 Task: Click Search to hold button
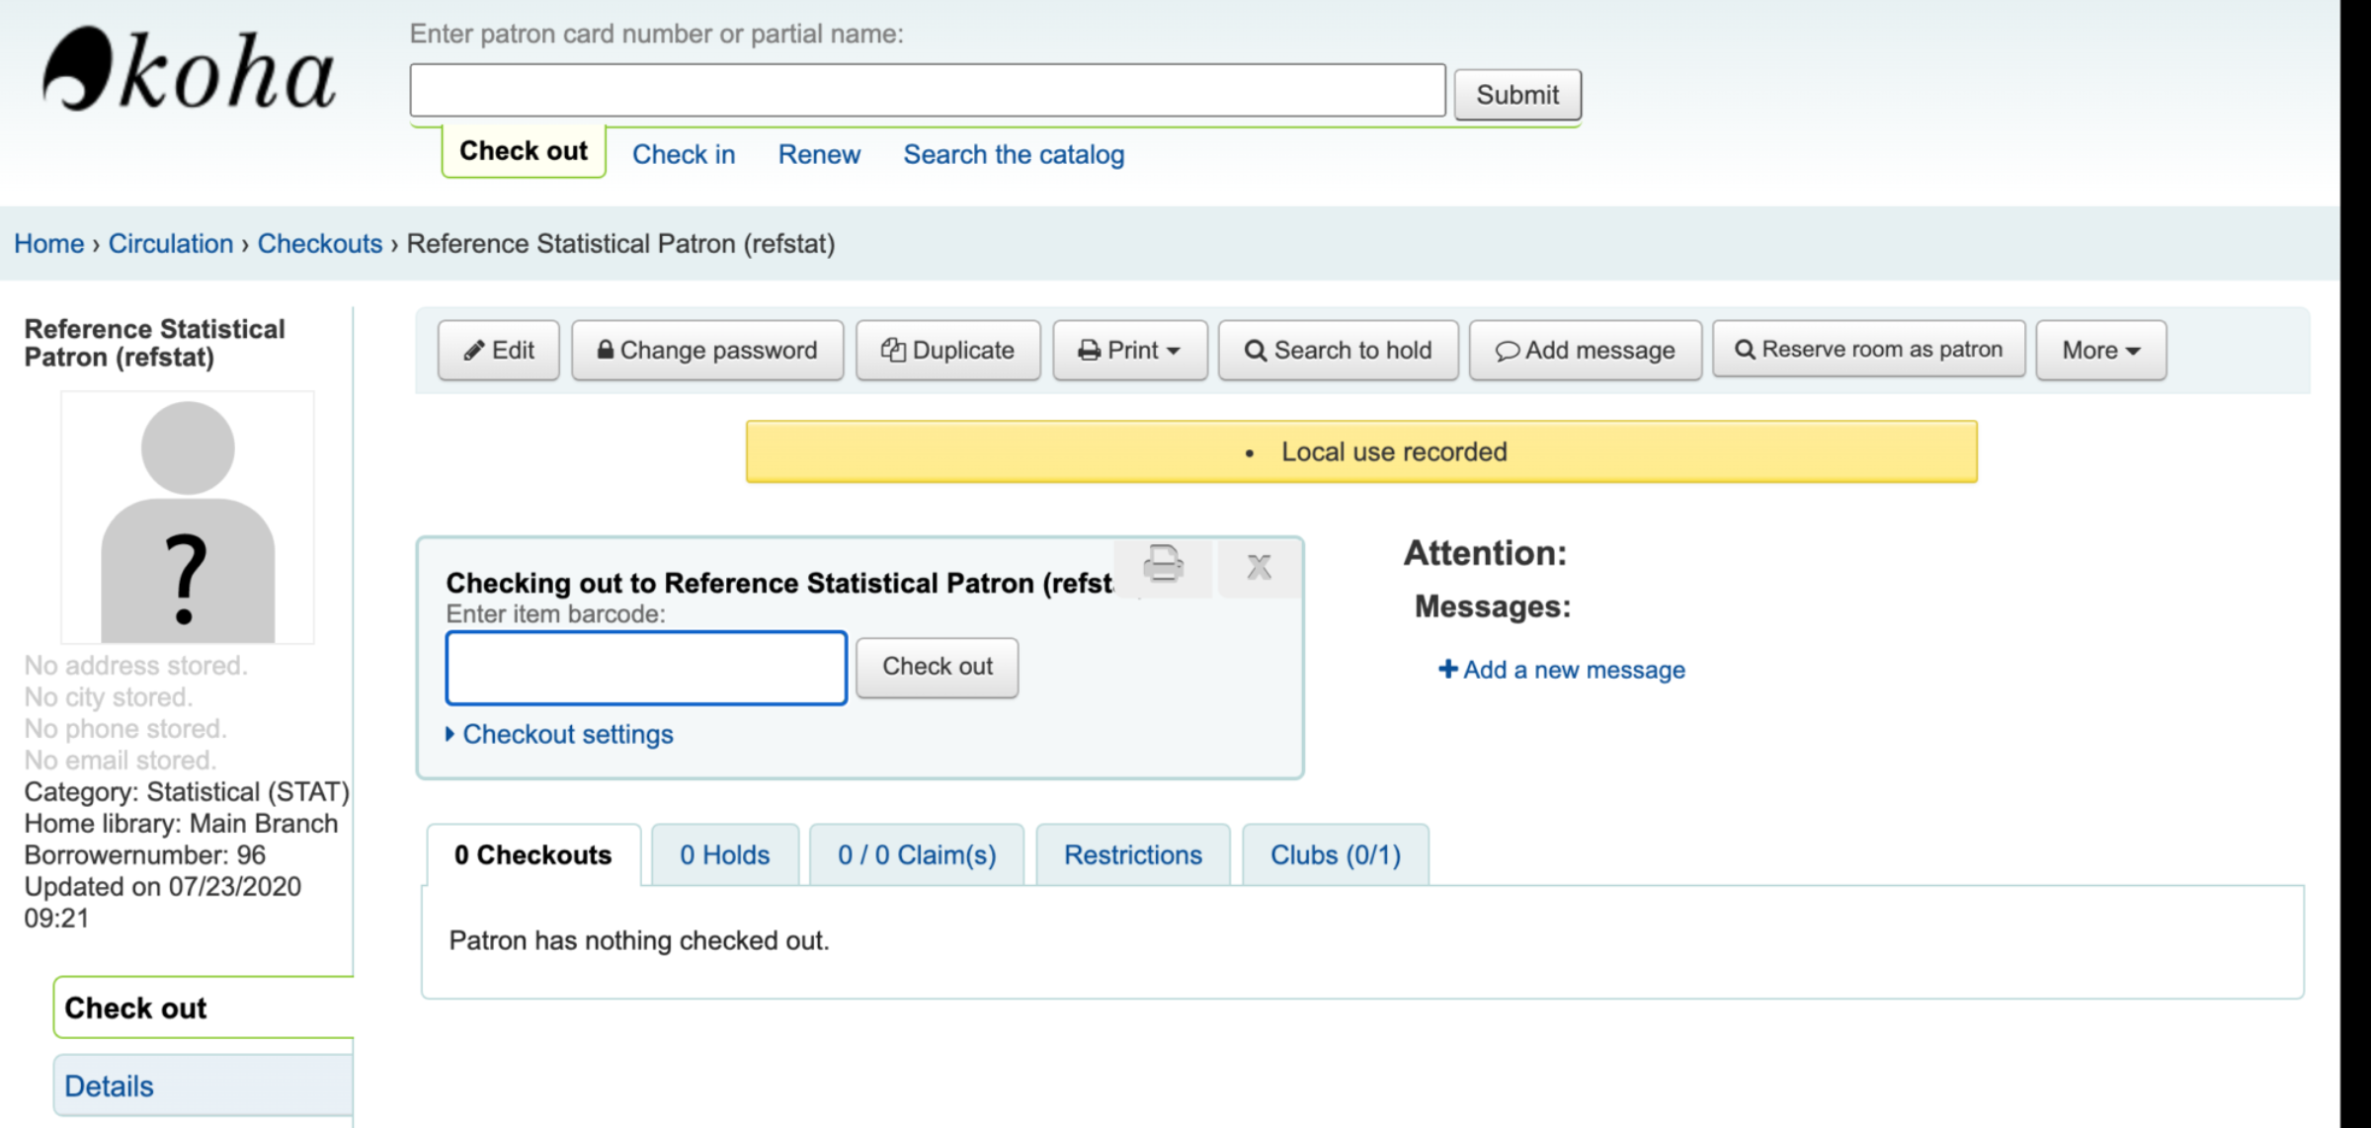pyautogui.click(x=1339, y=350)
